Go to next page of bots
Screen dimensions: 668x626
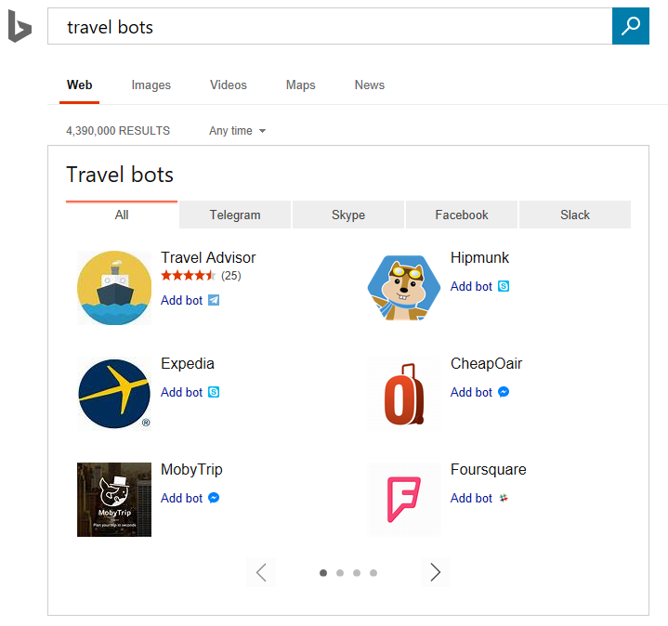(435, 573)
